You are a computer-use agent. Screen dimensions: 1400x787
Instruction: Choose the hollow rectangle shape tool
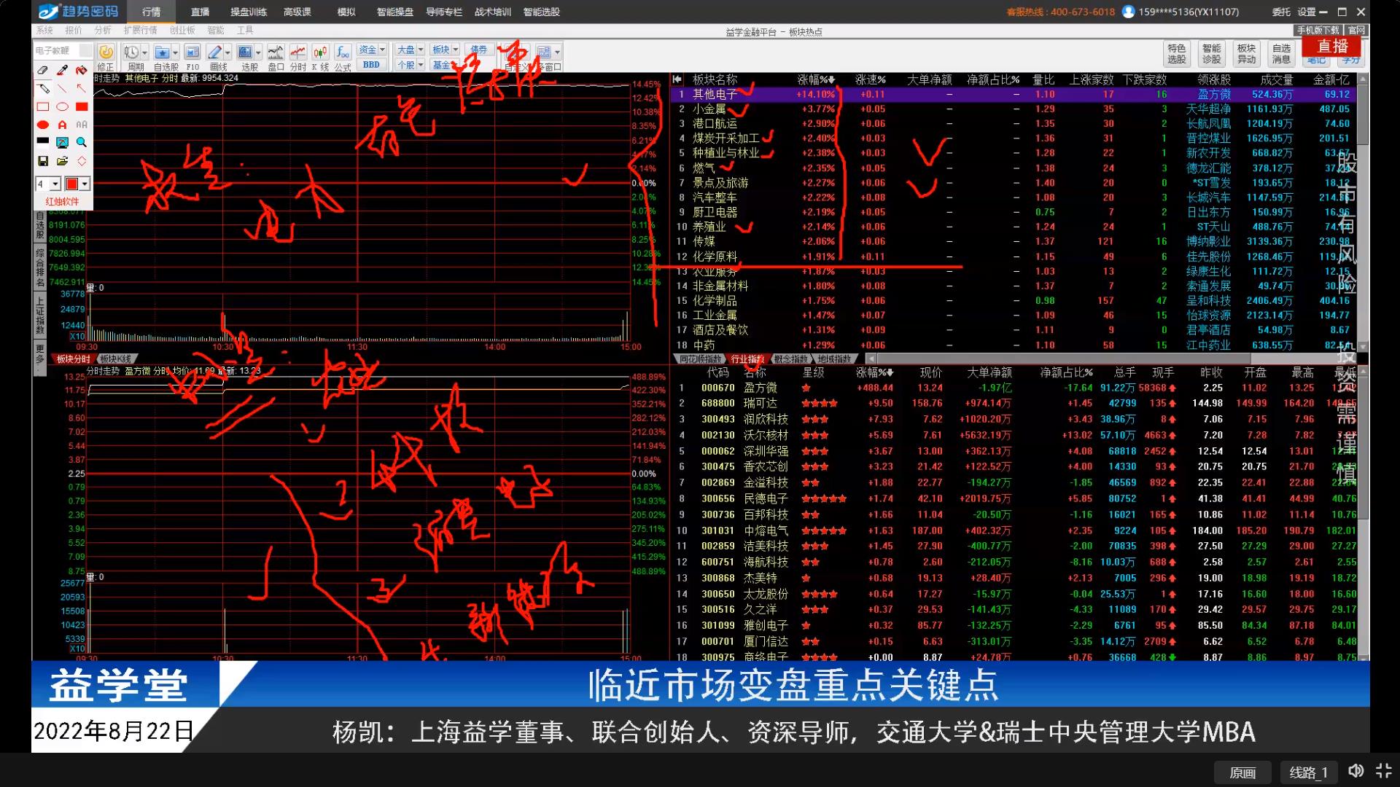(43, 107)
